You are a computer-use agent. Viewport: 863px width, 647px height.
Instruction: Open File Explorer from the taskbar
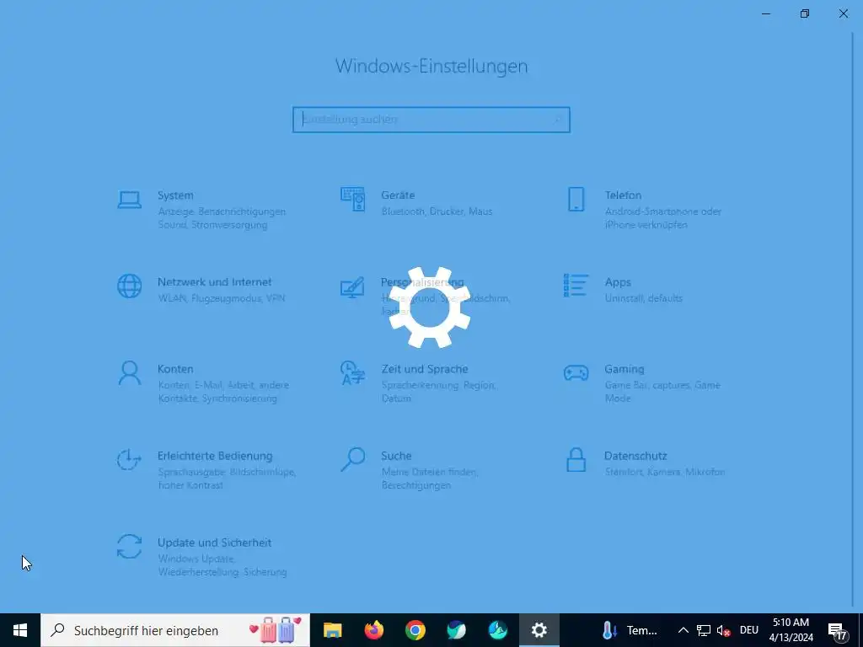(x=332, y=630)
